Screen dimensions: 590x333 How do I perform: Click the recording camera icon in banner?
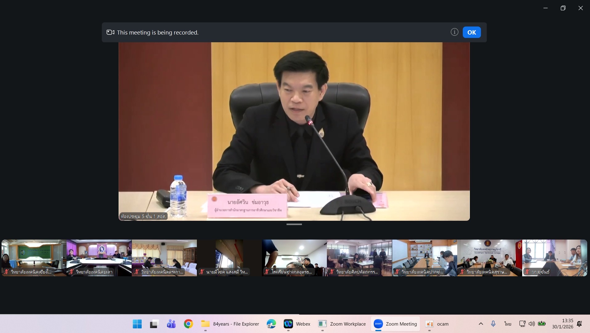pos(110,32)
